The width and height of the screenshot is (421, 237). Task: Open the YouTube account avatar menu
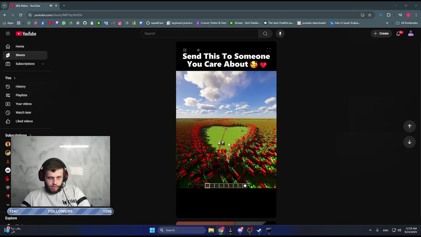(x=411, y=34)
